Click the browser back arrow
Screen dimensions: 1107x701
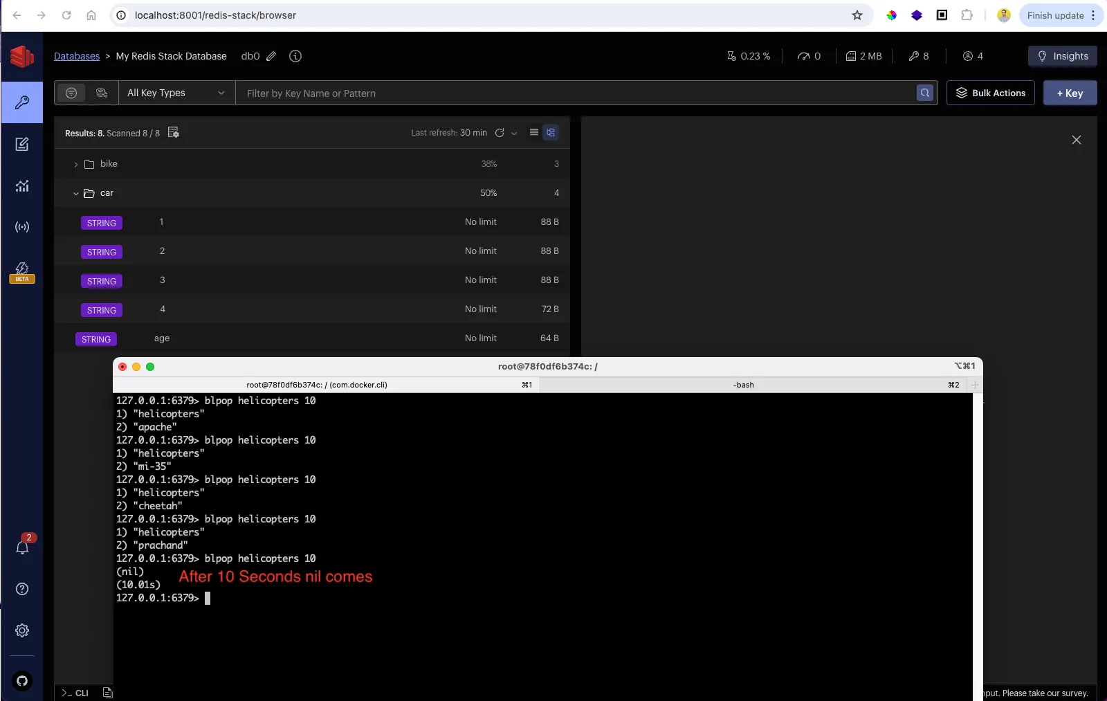17,15
